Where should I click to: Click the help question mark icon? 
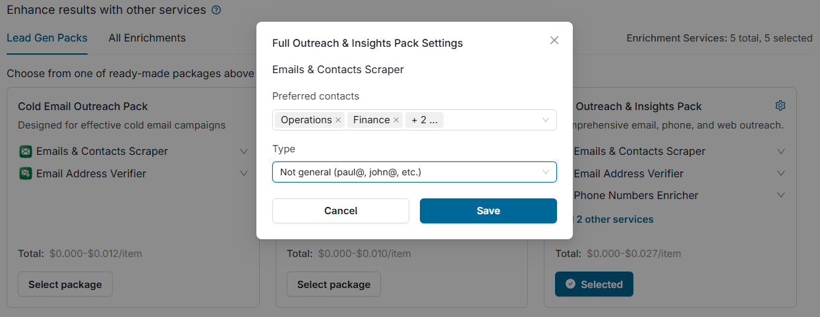[x=216, y=11]
